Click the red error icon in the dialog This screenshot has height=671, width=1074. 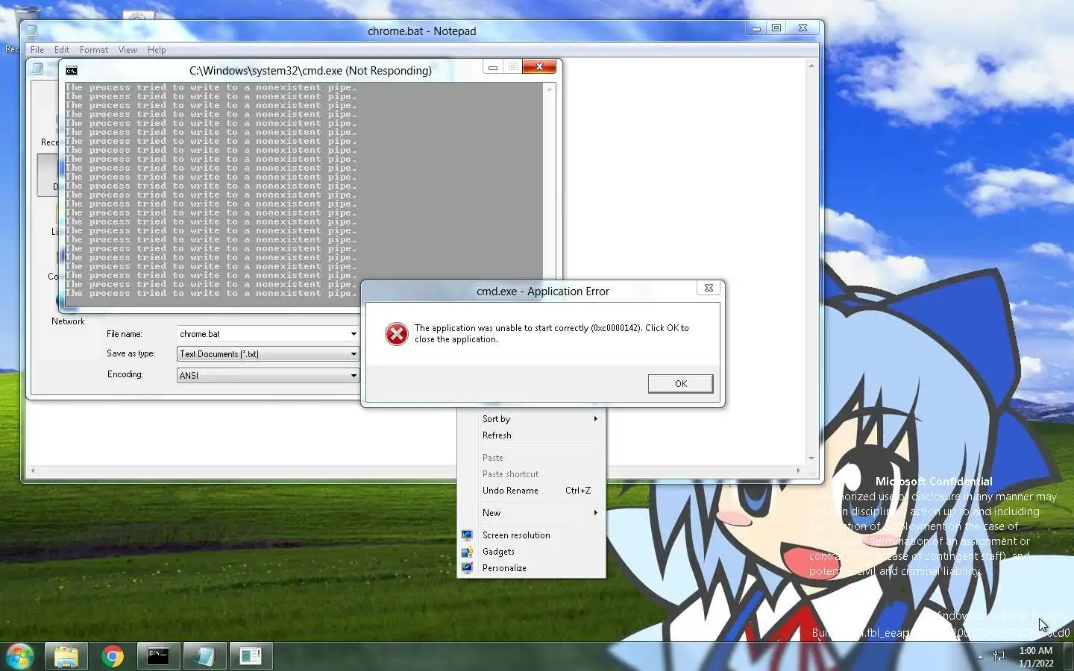[397, 333]
